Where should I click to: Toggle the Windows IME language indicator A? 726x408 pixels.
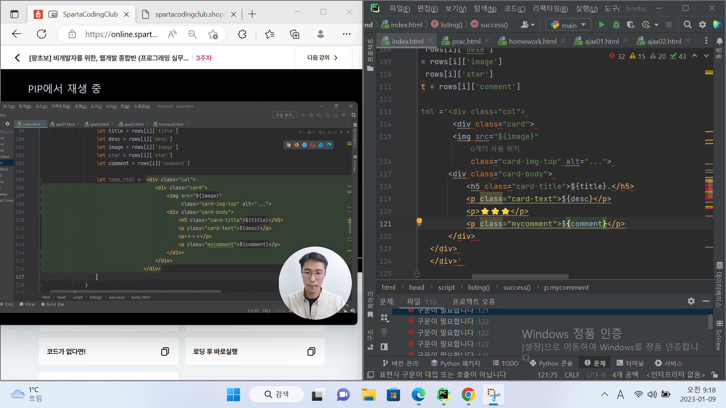(x=621, y=394)
